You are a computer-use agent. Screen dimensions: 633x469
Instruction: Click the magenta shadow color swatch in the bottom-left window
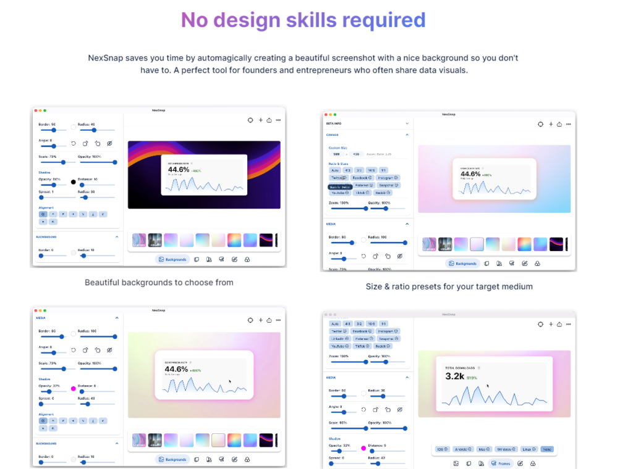[73, 389]
